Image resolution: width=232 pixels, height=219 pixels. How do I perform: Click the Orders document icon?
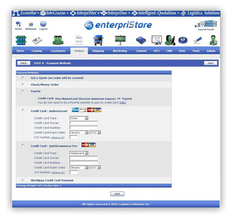coord(79,40)
